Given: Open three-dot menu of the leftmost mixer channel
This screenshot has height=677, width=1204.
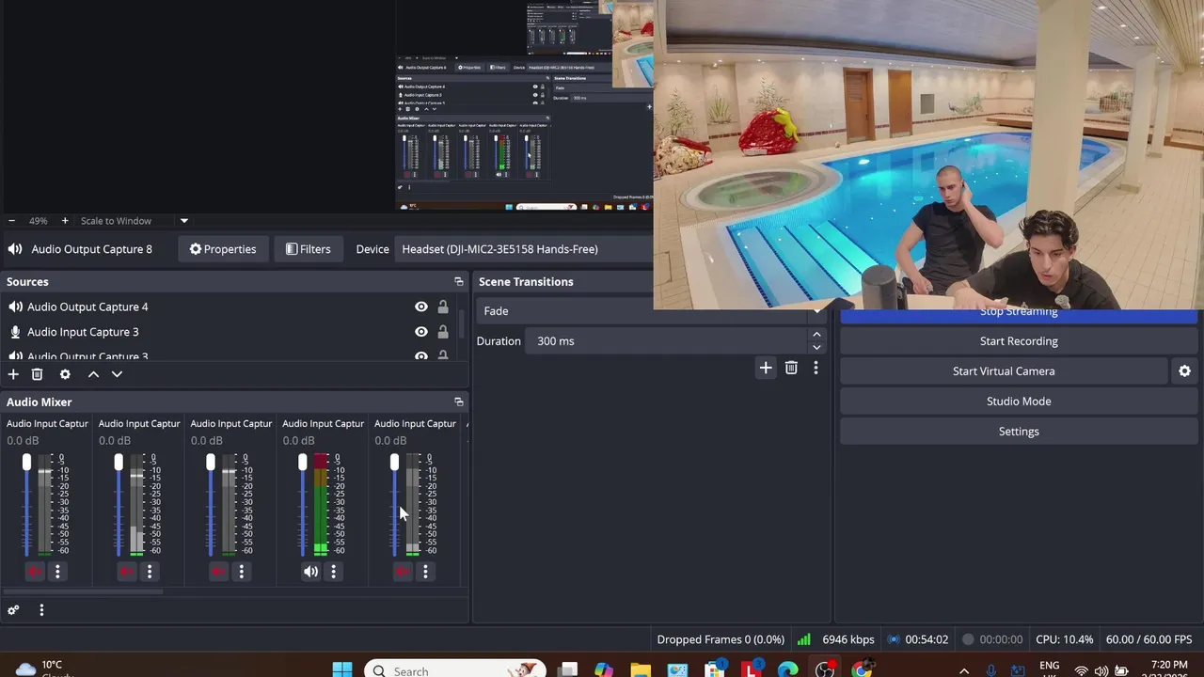Looking at the screenshot, I should 57,572.
